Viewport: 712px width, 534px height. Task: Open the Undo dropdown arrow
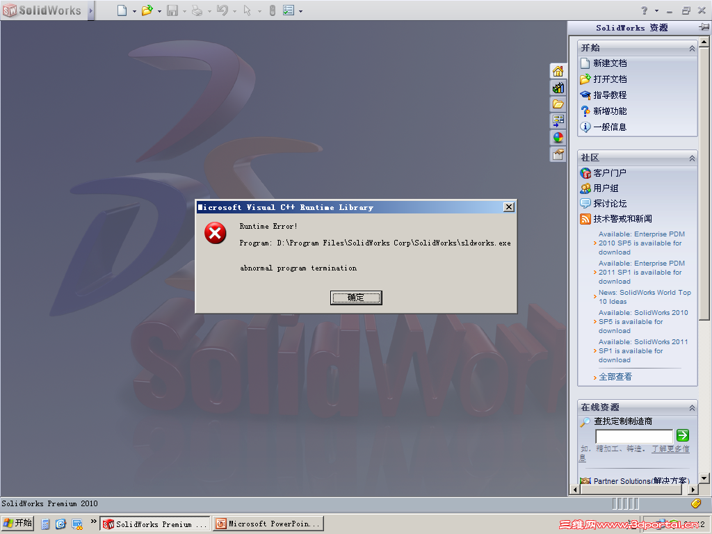[x=234, y=11]
